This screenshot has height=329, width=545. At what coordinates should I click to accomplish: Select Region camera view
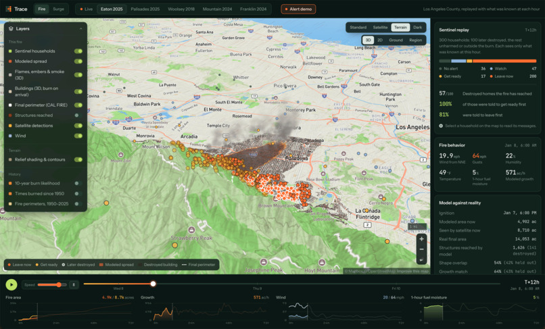[x=415, y=41]
